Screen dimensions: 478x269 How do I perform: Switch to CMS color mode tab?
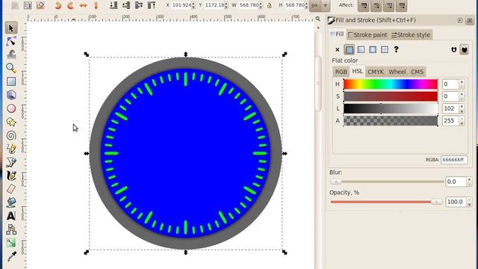tap(417, 72)
